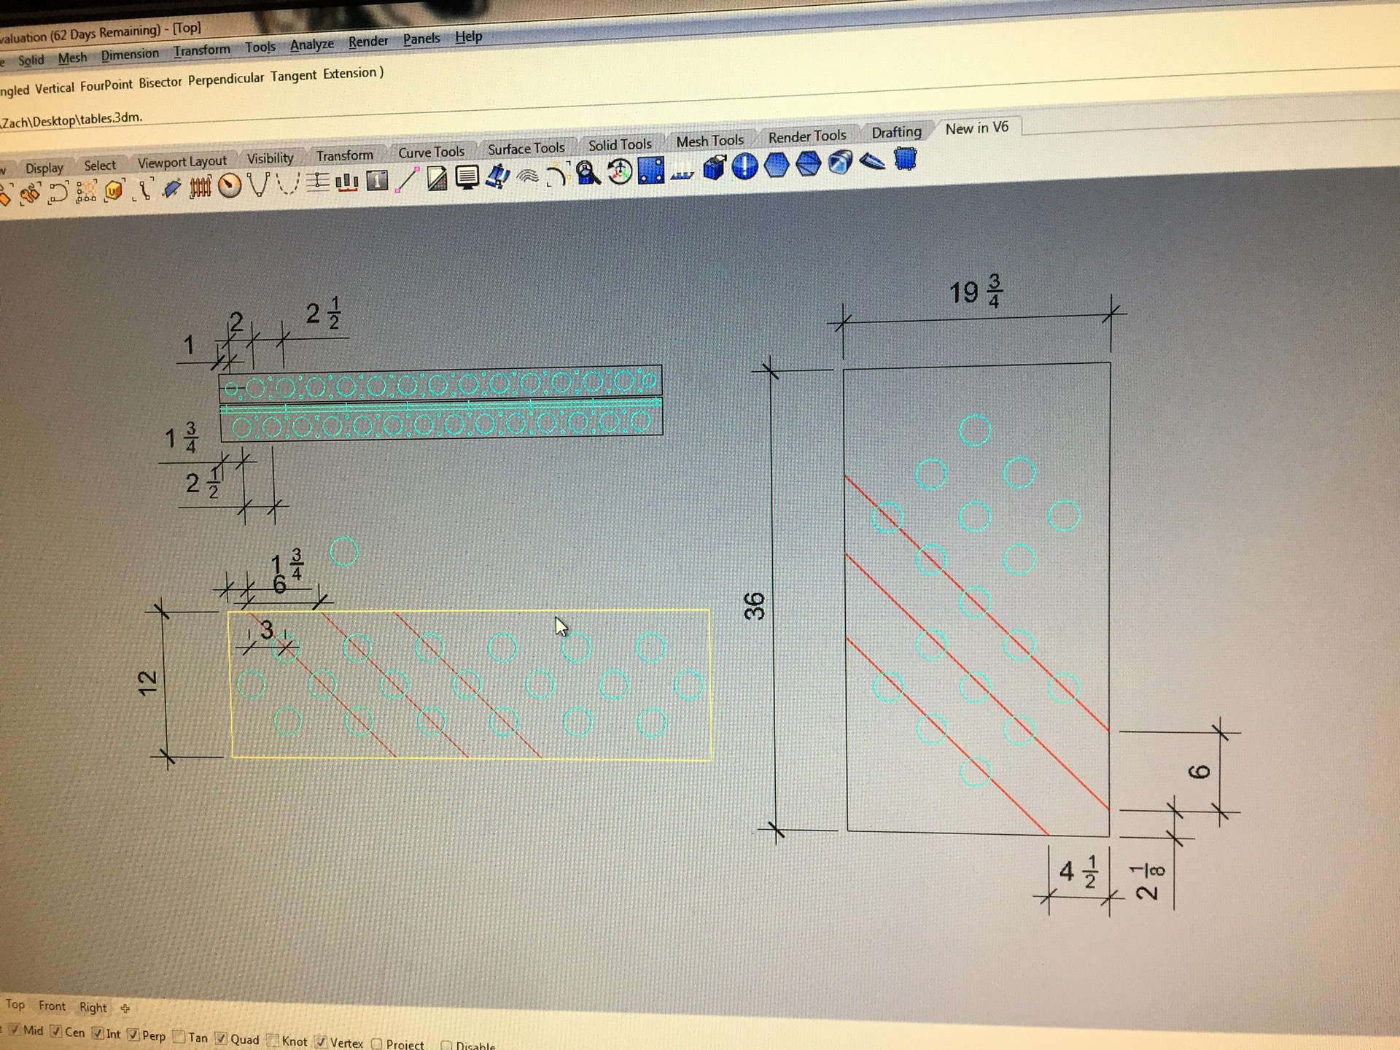Open the Dimension menu

130,55
